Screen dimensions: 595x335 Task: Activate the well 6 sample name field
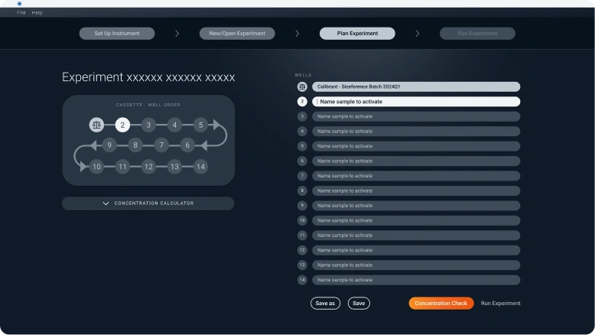click(416, 161)
